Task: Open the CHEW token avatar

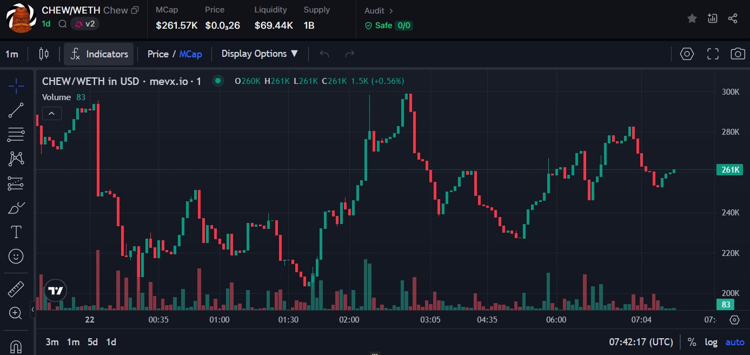Action: (x=20, y=18)
